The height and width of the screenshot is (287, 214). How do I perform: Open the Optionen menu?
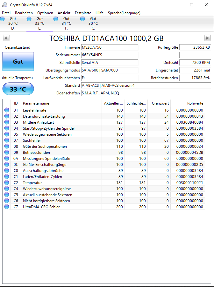45,13
